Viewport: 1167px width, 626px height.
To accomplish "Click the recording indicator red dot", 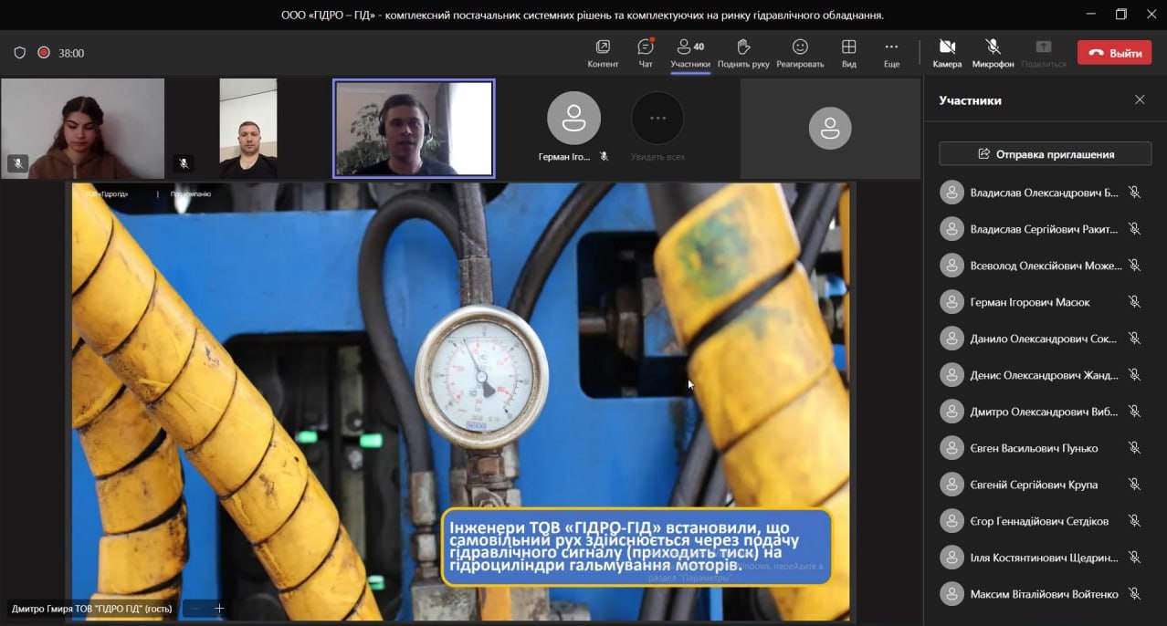I will click(x=43, y=53).
